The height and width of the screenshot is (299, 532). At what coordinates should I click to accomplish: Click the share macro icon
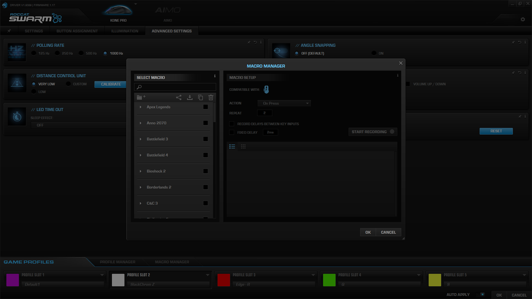[179, 97]
